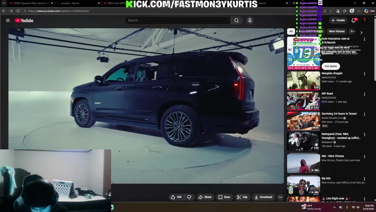
Task: Share the video
Action: click(x=205, y=197)
